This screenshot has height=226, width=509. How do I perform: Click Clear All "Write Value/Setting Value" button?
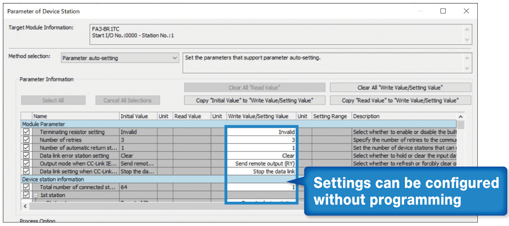(x=400, y=88)
